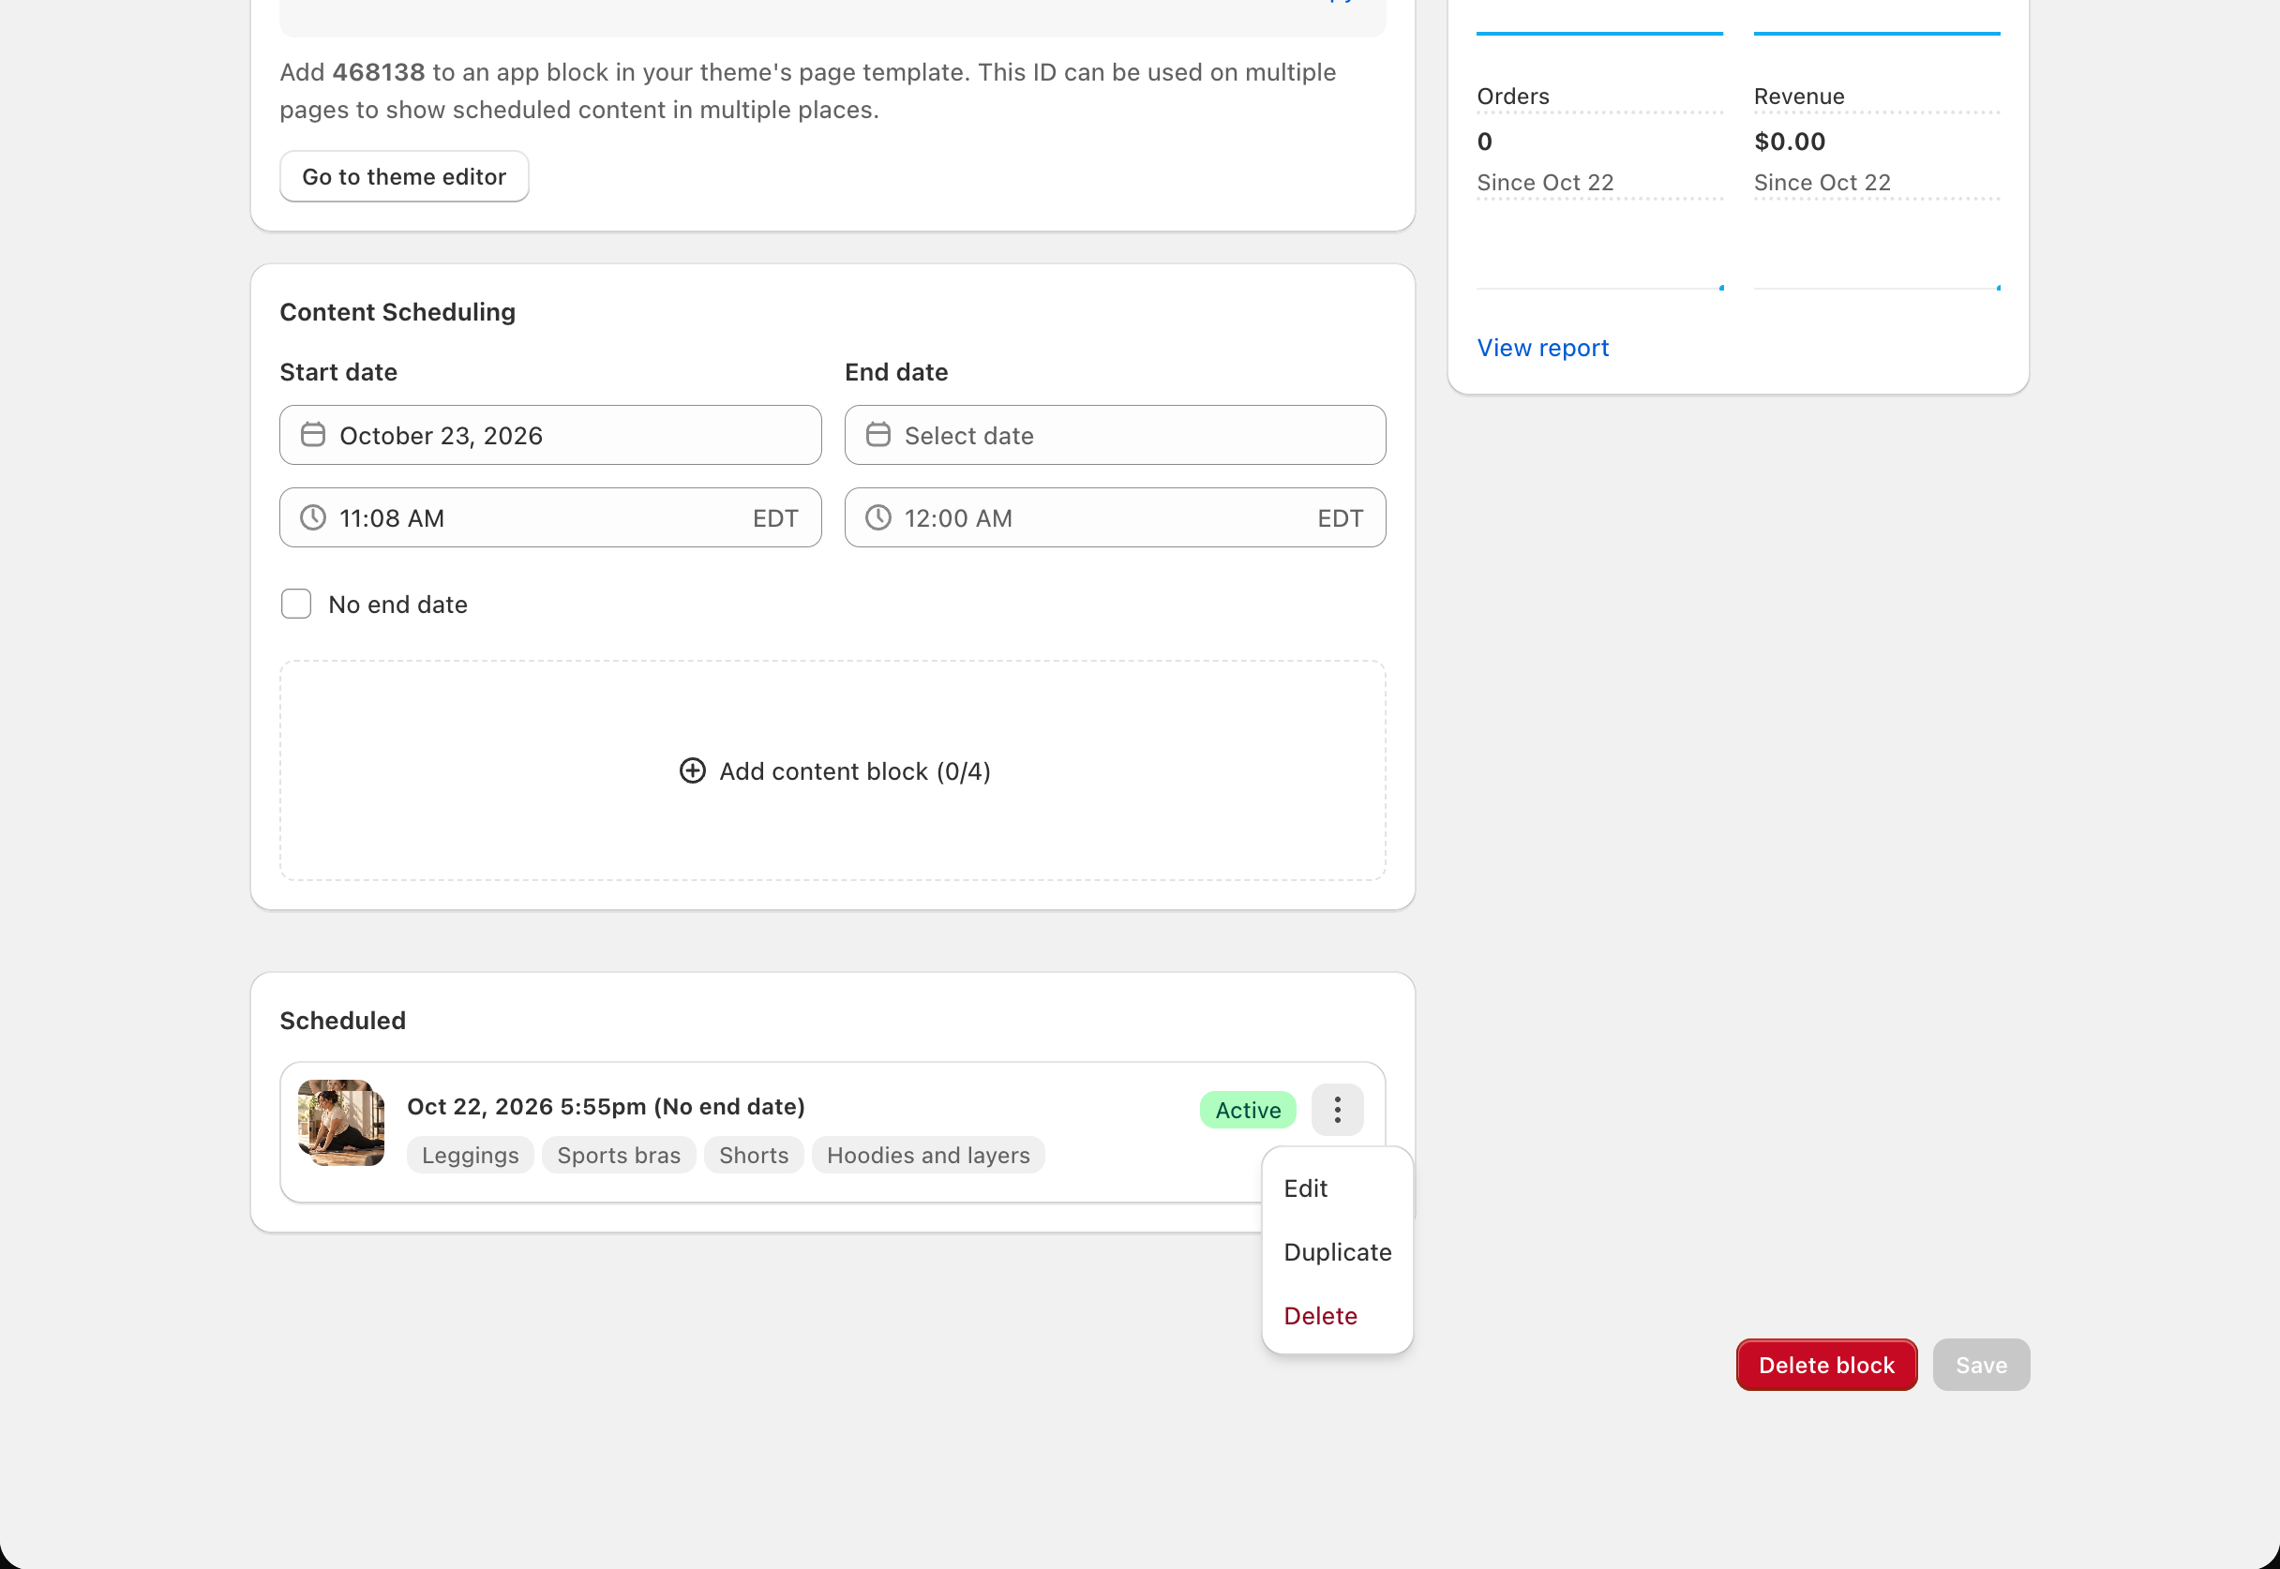Click the Save button
Viewport: 2280px width, 1569px height.
(x=1981, y=1365)
